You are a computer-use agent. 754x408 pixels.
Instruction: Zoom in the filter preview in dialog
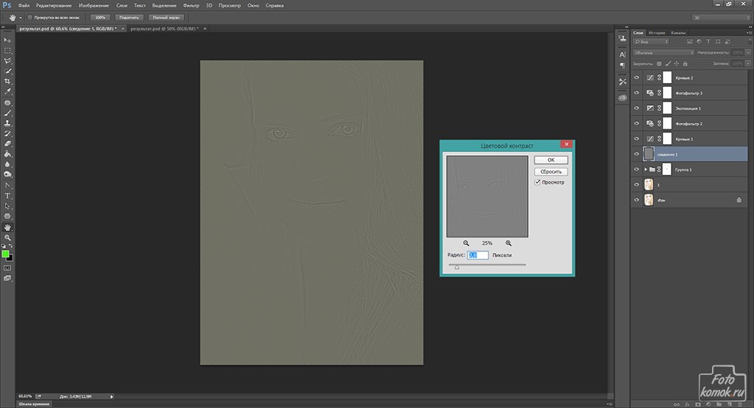[x=508, y=243]
